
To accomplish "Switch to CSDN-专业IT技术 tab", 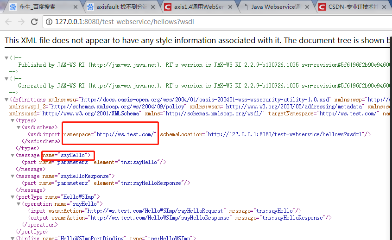I will (x=353, y=7).
